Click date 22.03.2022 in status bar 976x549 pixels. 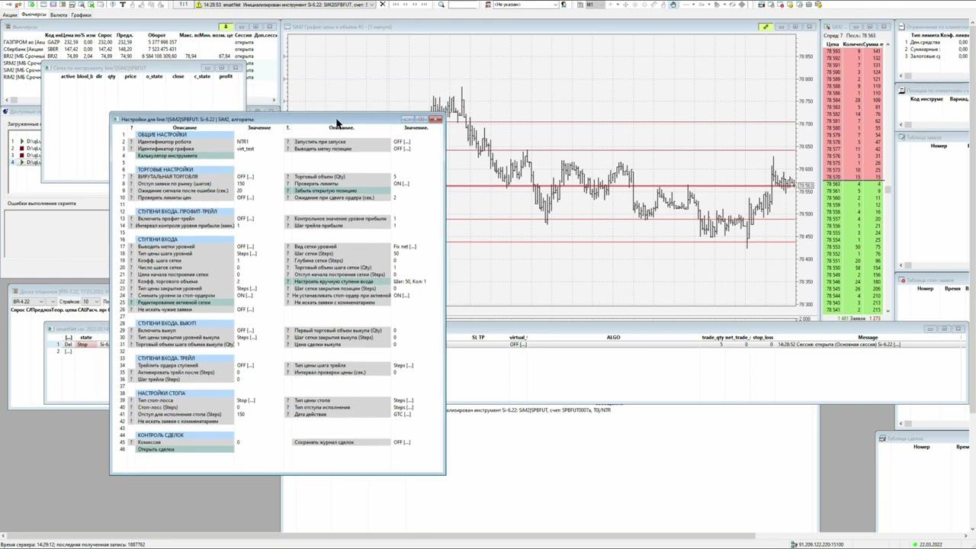930,544
